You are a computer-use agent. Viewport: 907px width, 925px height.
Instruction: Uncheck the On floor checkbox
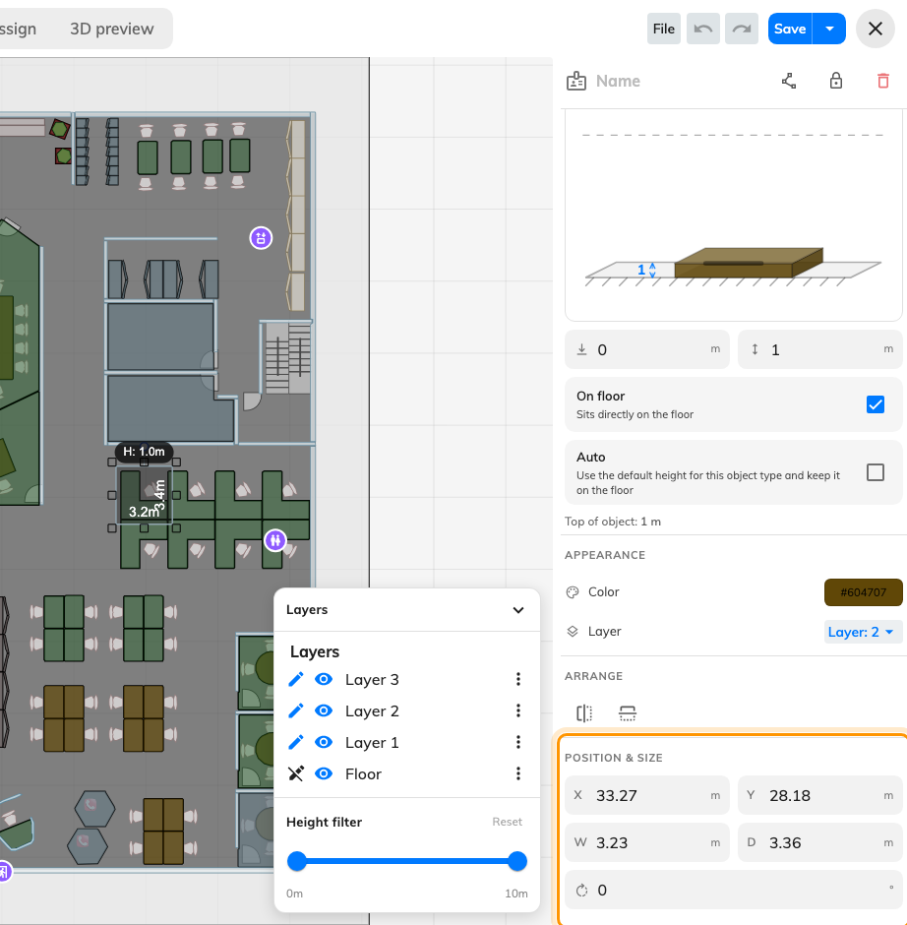pyautogui.click(x=876, y=404)
